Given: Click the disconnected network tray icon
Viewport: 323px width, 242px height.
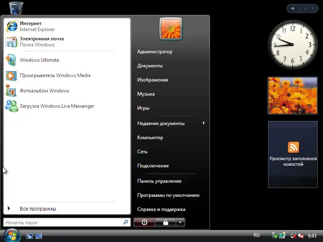Looking at the screenshot, I should tap(294, 236).
